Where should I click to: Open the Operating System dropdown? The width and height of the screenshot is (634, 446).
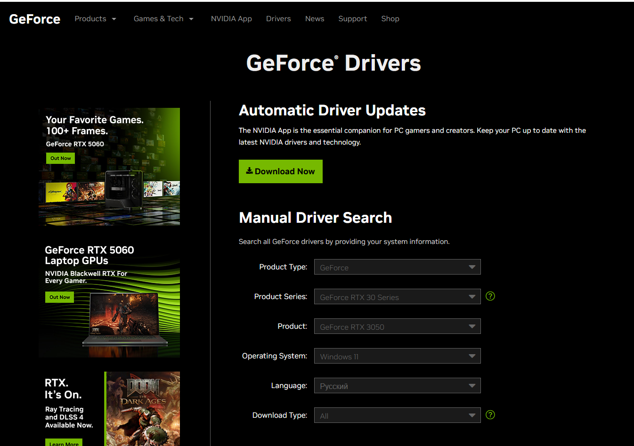[397, 356]
